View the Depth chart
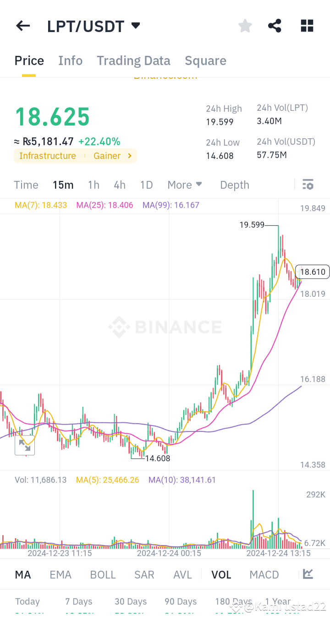This screenshot has height=617, width=330. point(234,185)
